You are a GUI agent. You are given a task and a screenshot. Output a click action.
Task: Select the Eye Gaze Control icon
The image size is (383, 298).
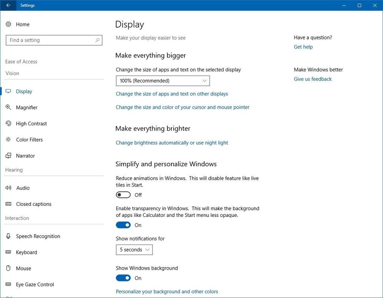pos(8,284)
